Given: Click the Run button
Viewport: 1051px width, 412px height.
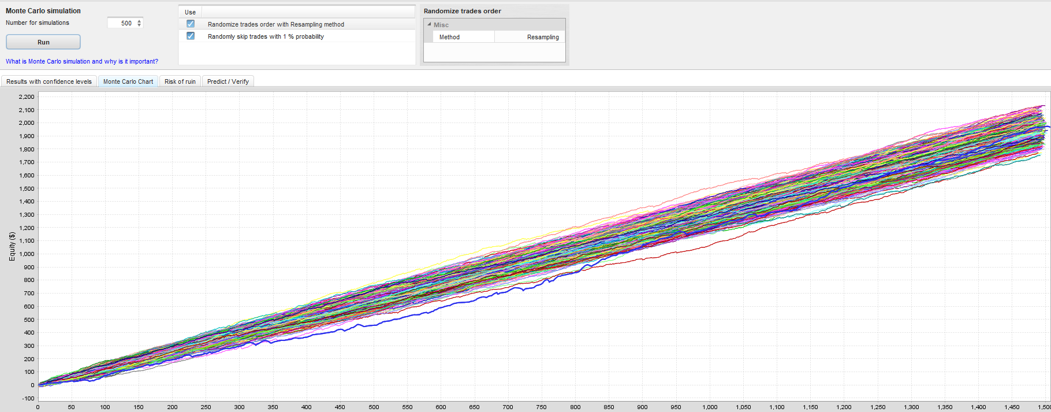Looking at the screenshot, I should pyautogui.click(x=43, y=42).
